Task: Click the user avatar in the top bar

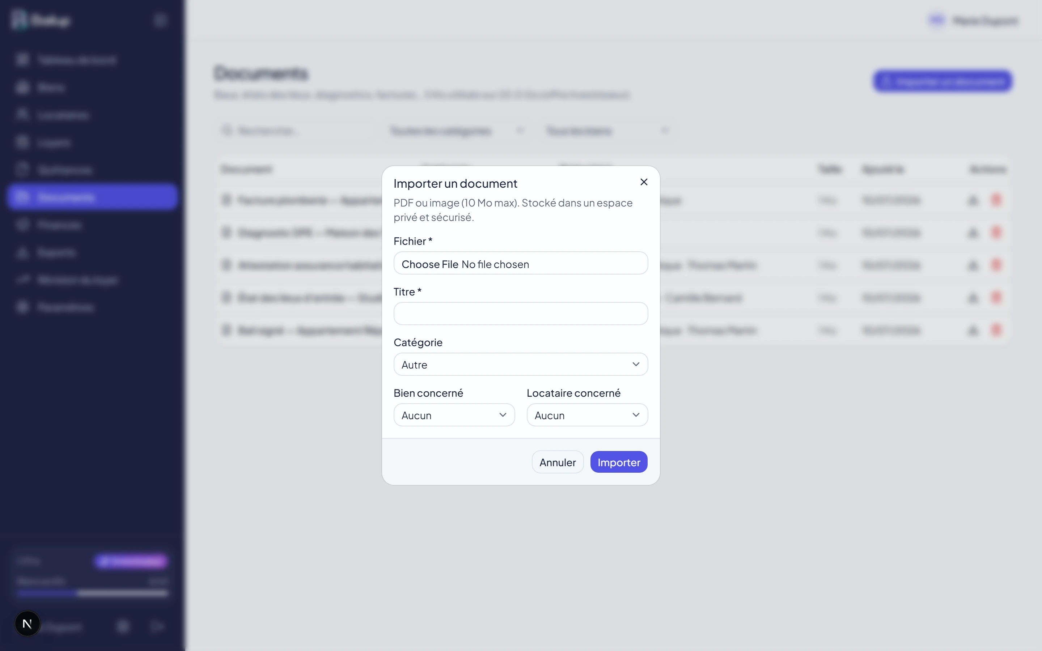Action: pos(937,20)
